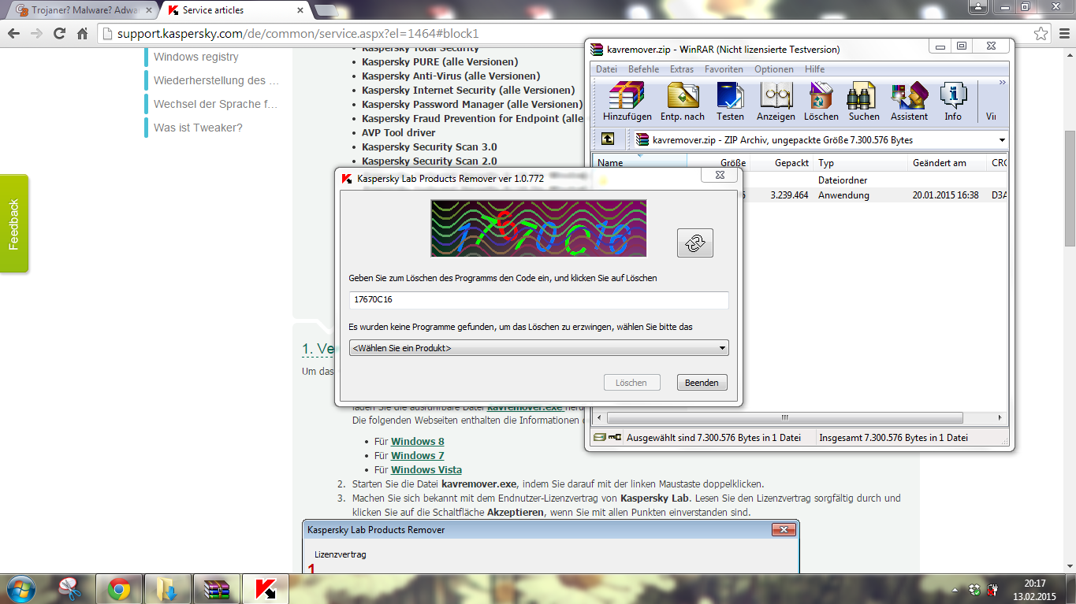Open Windows Vista link
The image size is (1076, 604).
point(426,470)
